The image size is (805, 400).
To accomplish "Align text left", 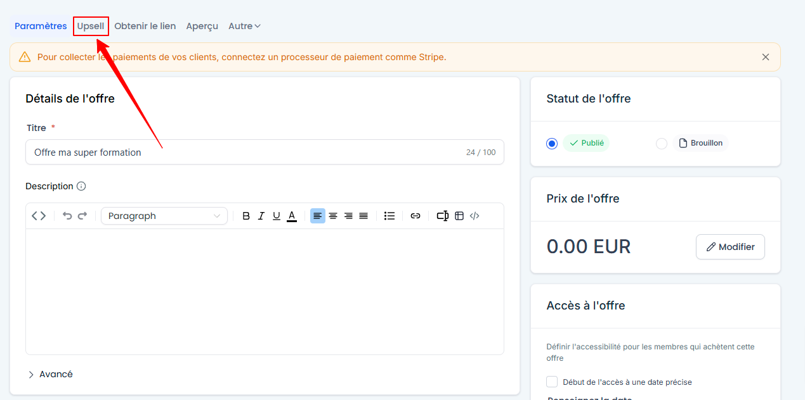I will pyautogui.click(x=318, y=216).
